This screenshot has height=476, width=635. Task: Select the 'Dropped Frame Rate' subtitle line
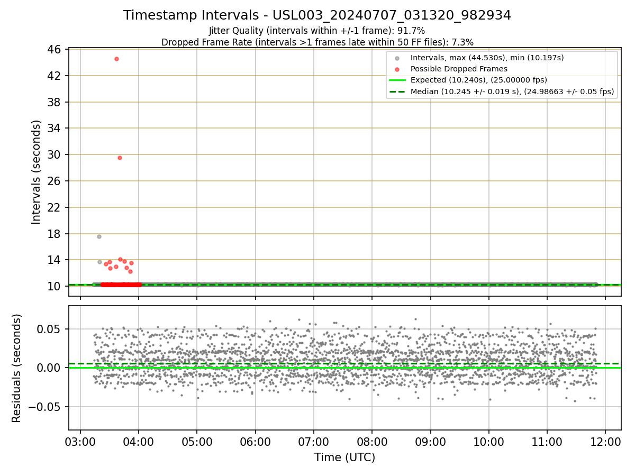(317, 42)
